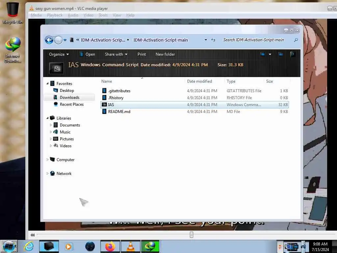
Task: Click the Explorer forward arrow button
Action: (58, 40)
